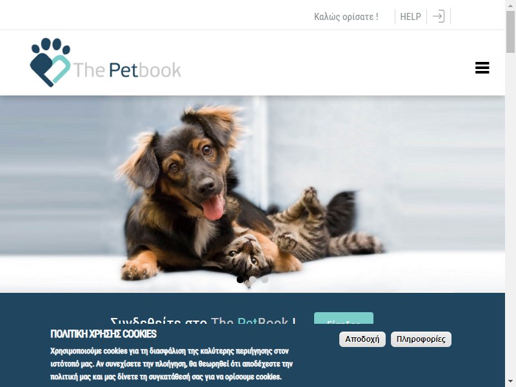Click the empty scrollbar track area
Screen dimensions: 516x387
tap(510, 214)
